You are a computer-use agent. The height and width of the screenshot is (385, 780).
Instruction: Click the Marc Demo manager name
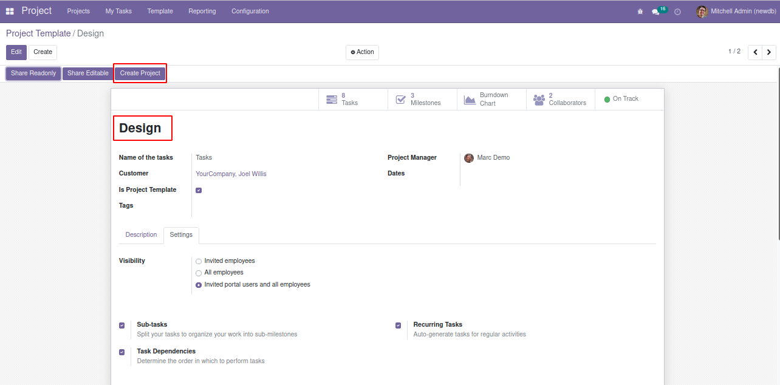493,158
